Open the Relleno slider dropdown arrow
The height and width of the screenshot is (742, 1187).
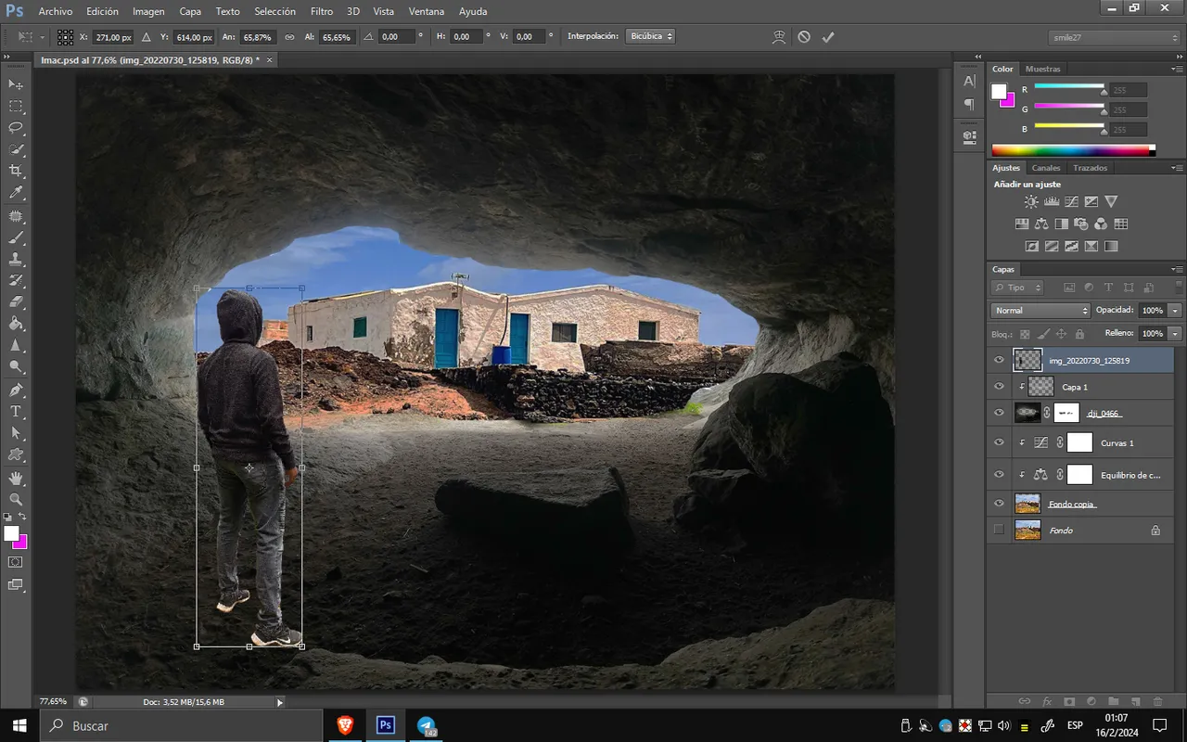1176,333
